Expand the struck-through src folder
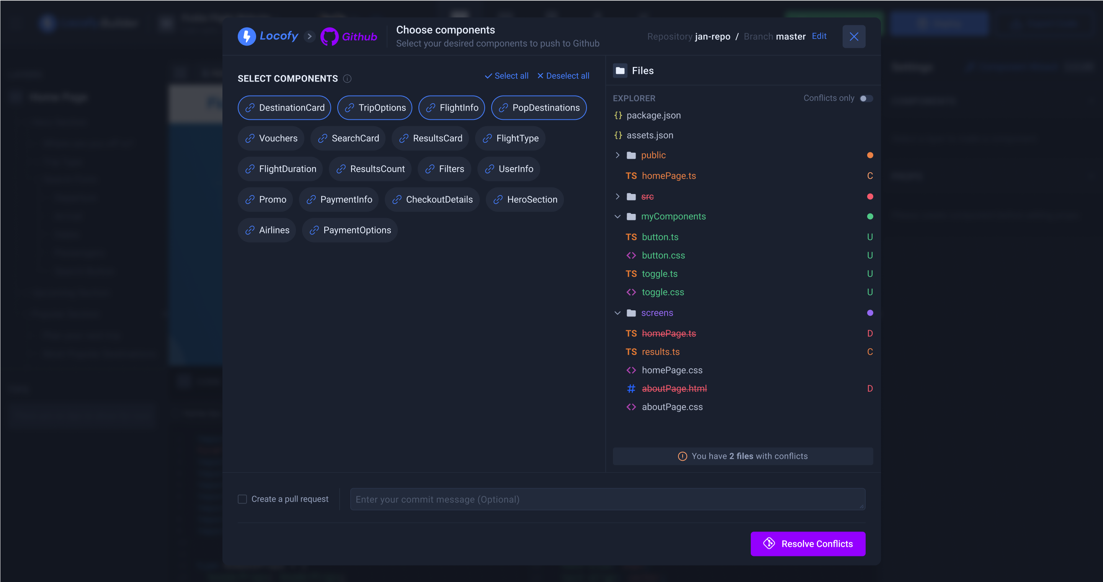1103x582 pixels. point(618,196)
